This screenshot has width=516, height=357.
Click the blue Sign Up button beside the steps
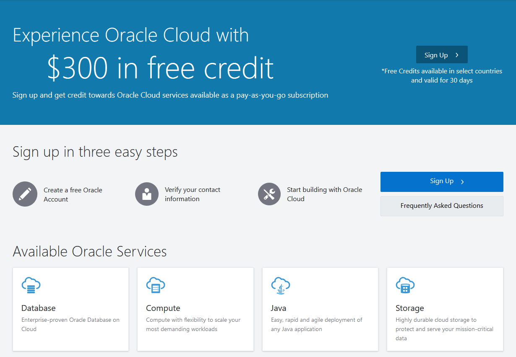(x=442, y=181)
